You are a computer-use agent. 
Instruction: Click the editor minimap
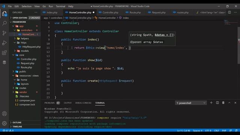click(x=231, y=22)
